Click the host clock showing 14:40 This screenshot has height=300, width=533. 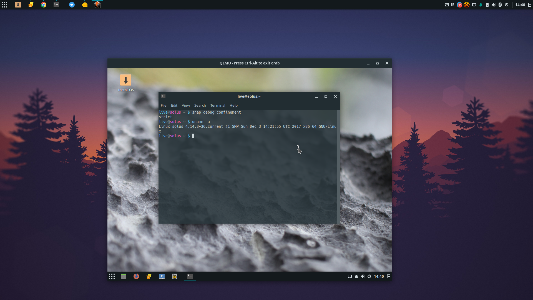pyautogui.click(x=520, y=5)
